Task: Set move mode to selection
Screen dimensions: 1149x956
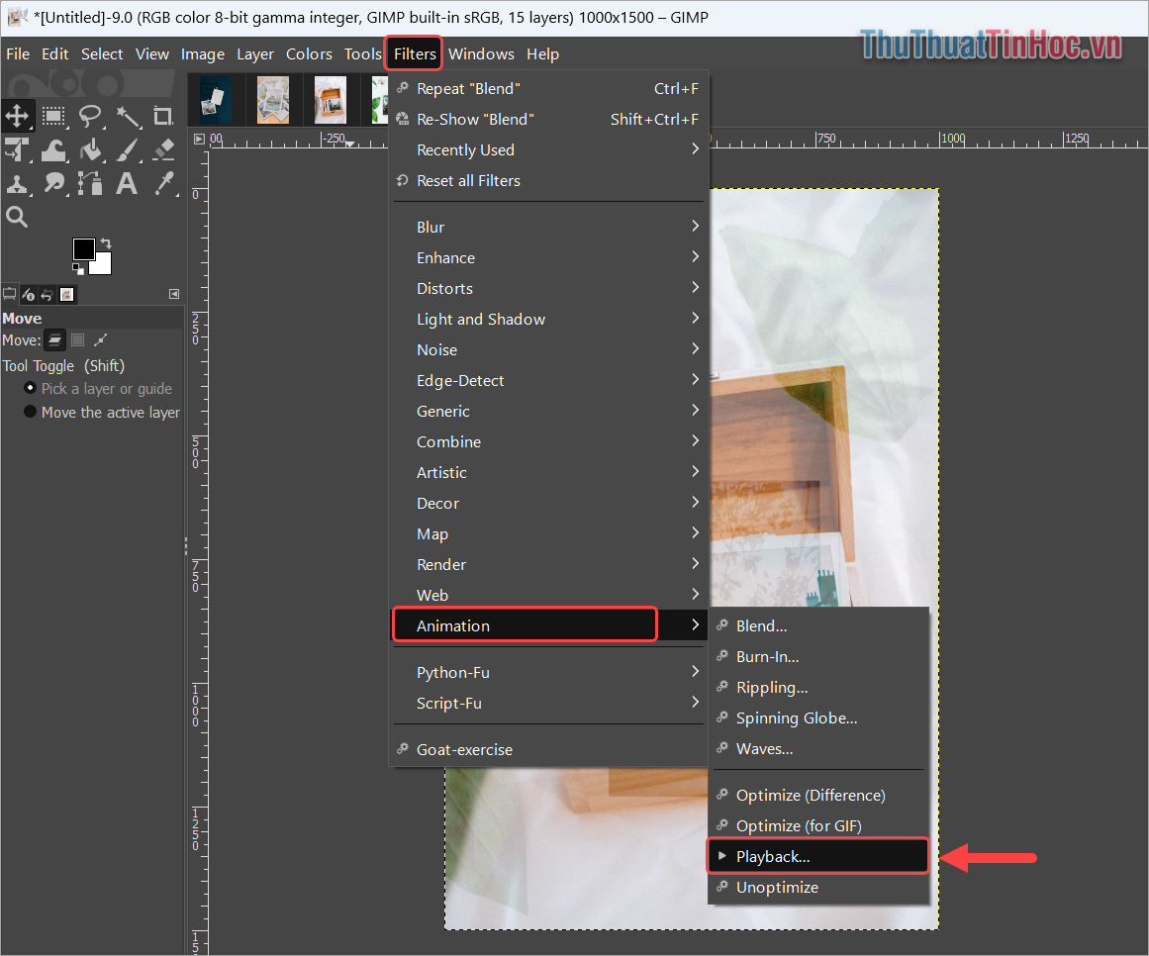Action: click(x=77, y=339)
